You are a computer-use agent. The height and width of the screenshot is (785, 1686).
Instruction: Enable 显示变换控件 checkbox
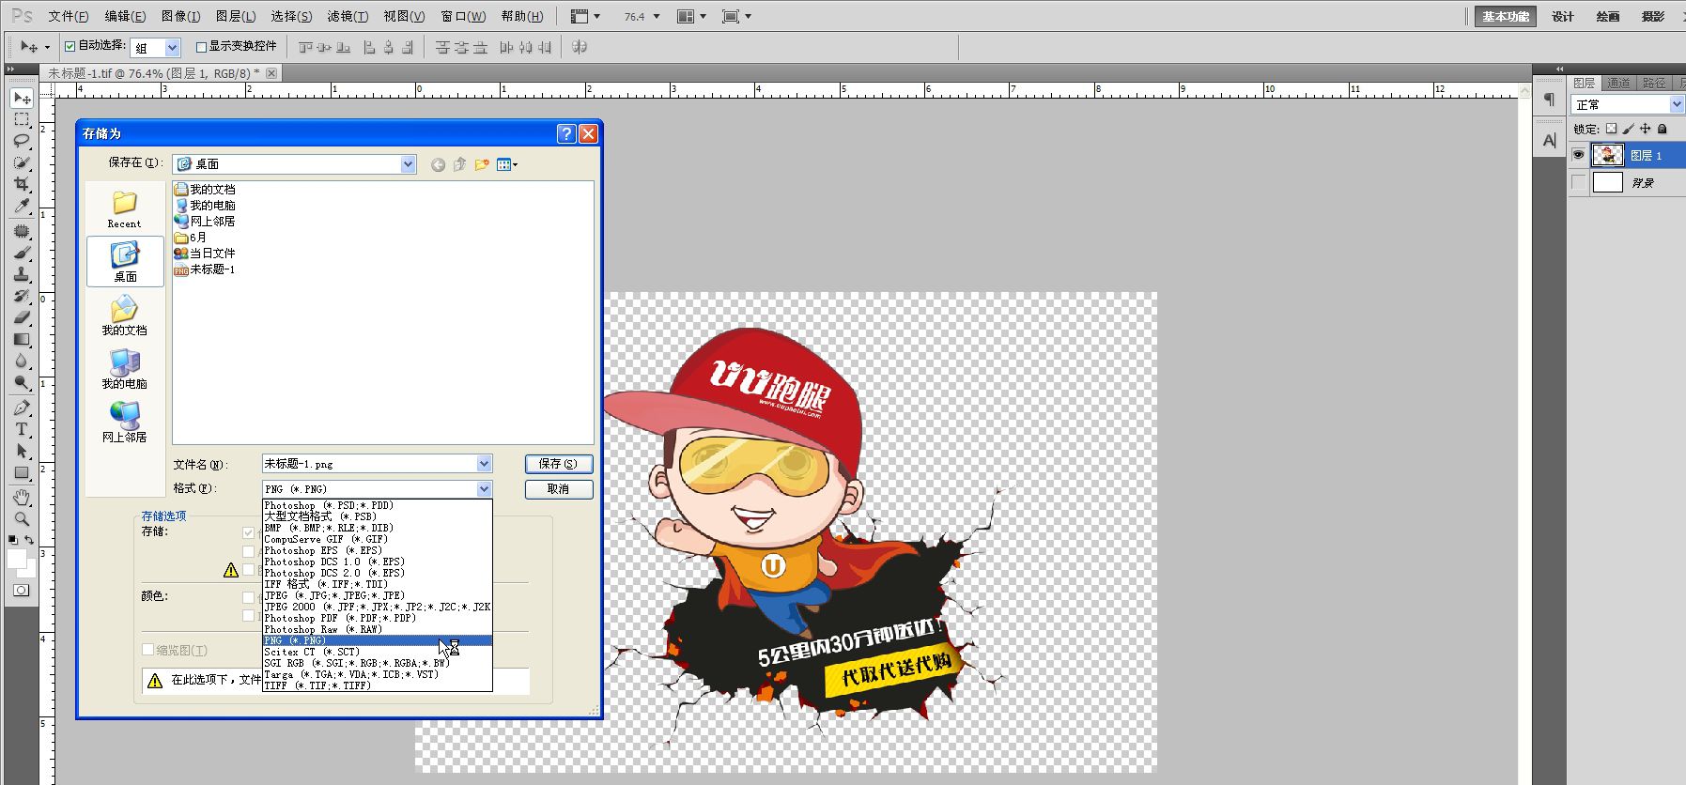[x=201, y=47]
